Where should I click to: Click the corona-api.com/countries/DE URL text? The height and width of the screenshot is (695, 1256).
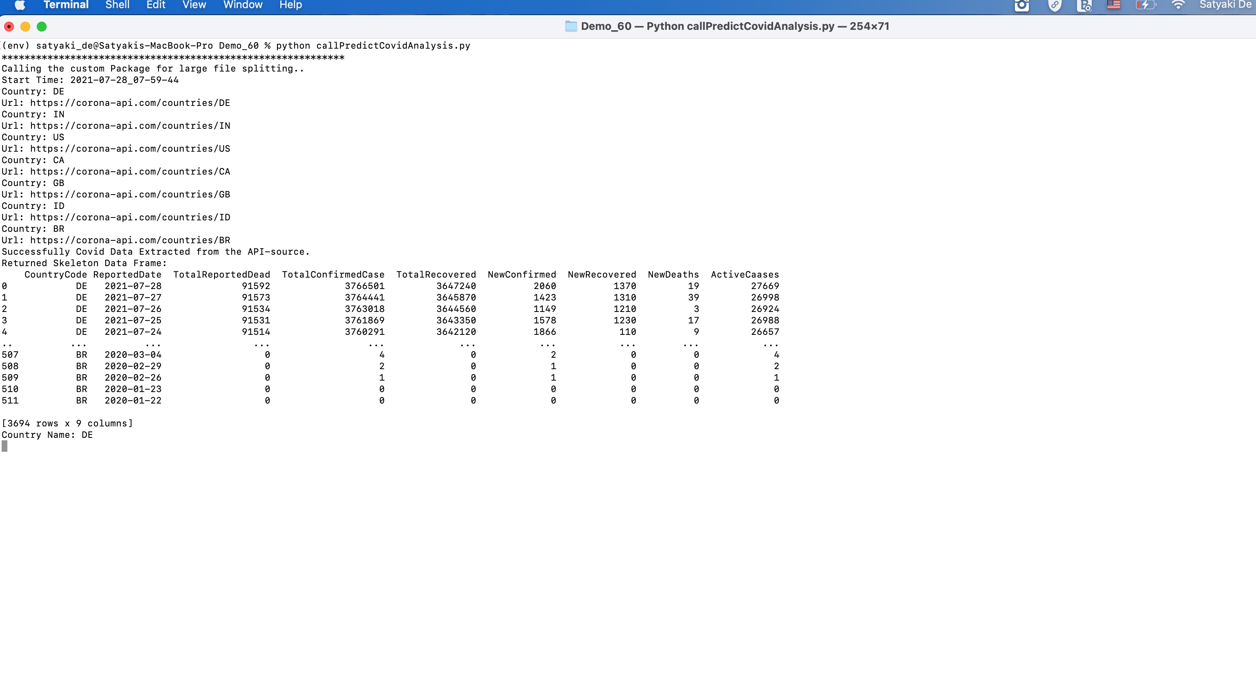coord(130,103)
